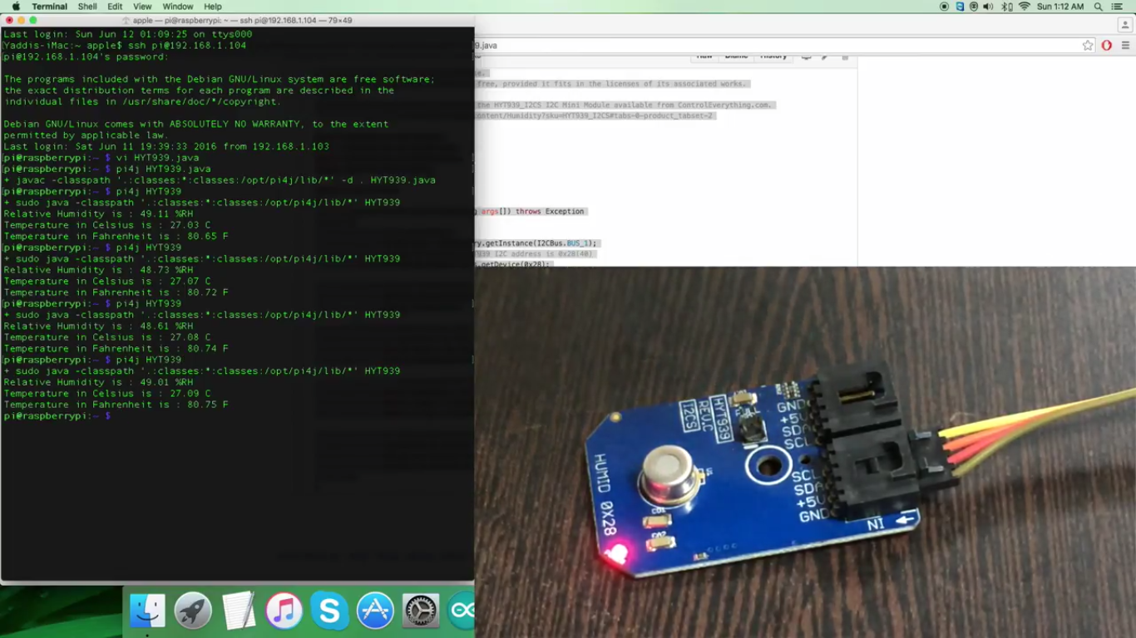
Task: Click the pencil edit file icon
Action: (x=825, y=56)
